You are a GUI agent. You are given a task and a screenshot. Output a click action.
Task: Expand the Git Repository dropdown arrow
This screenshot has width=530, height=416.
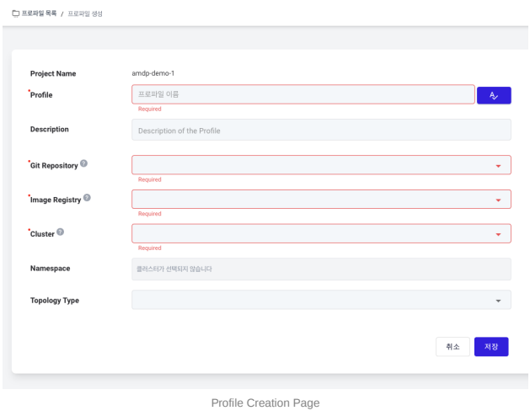[498, 166]
